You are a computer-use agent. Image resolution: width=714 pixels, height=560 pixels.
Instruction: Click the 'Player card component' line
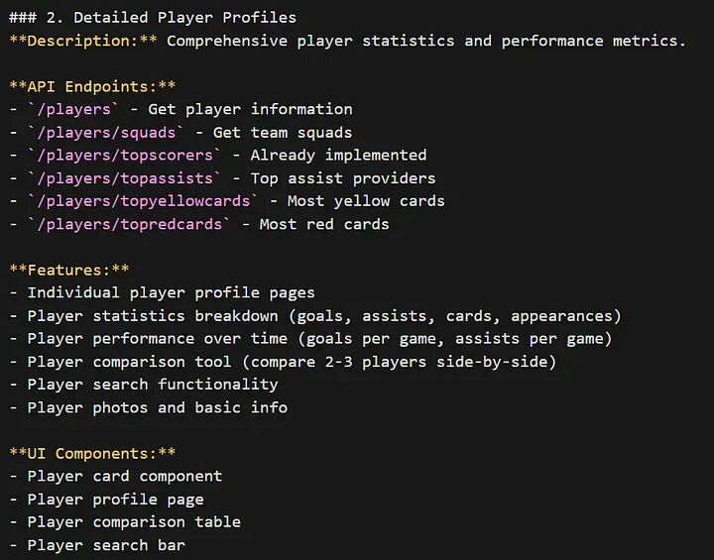coord(125,476)
